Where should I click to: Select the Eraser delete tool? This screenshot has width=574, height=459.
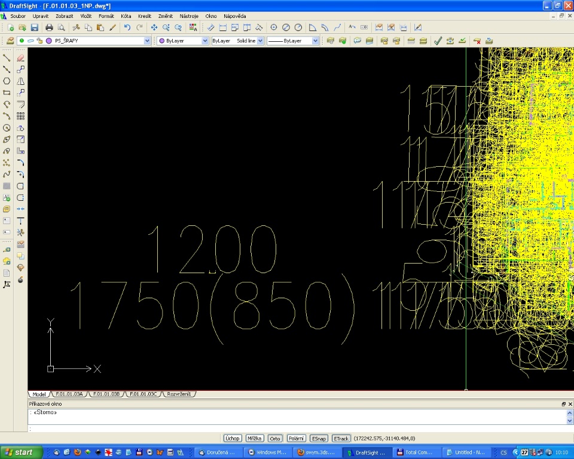click(20, 58)
